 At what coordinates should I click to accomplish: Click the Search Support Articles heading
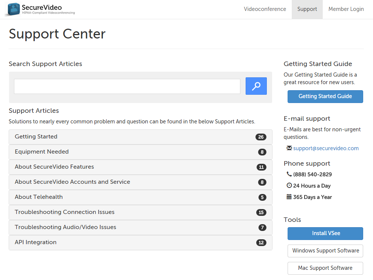coord(45,64)
